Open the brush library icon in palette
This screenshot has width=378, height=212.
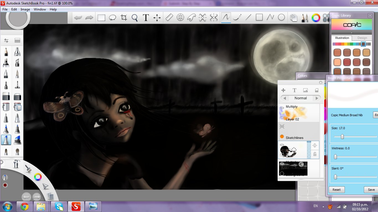point(17,40)
